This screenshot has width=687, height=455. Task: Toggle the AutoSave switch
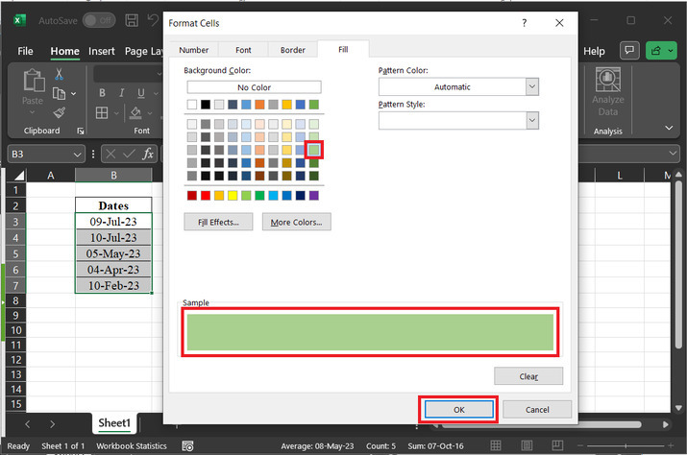99,20
